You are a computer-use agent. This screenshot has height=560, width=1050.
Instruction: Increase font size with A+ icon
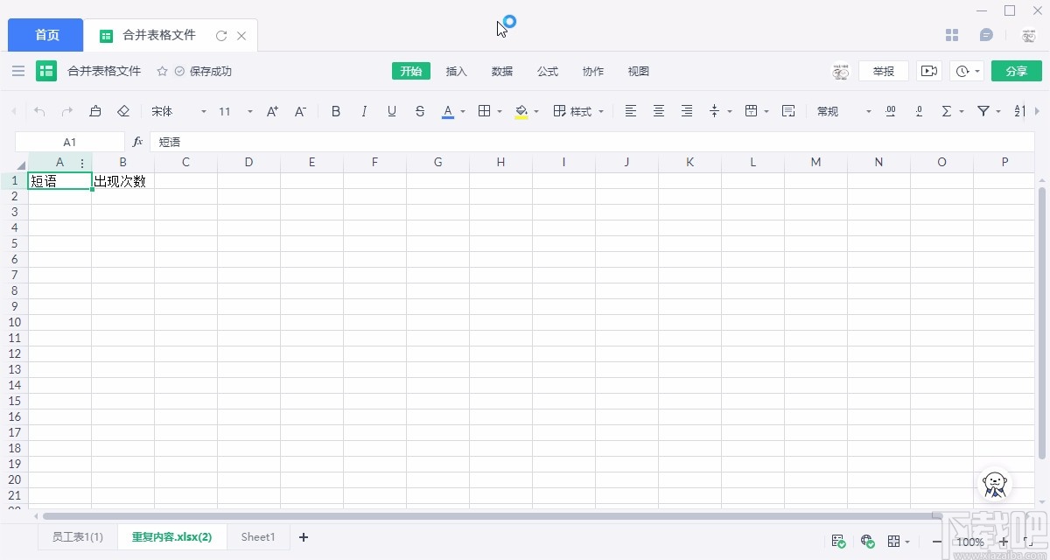coord(272,111)
